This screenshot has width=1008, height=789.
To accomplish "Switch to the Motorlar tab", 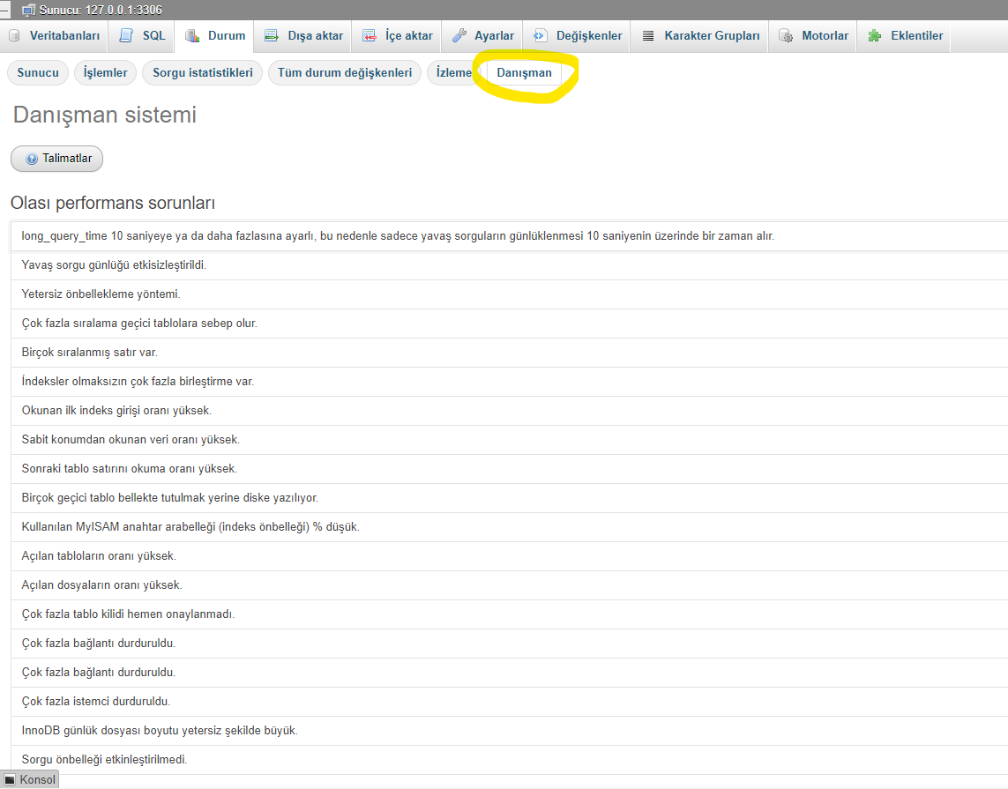I will 812,36.
